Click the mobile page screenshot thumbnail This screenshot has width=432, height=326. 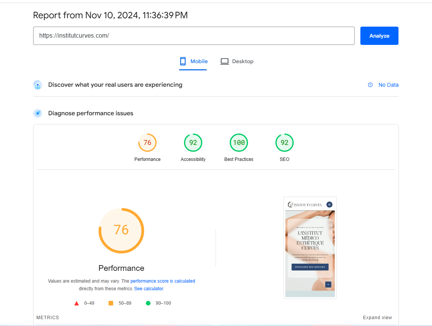(x=310, y=248)
